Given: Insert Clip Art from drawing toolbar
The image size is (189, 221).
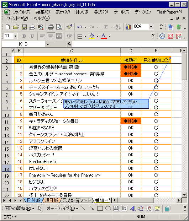Looking at the screenshot, I should [149, 208].
